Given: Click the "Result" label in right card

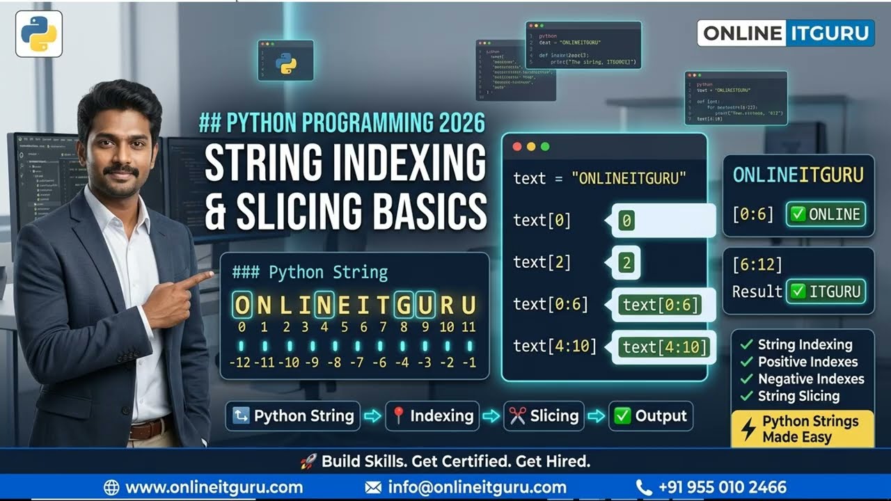Looking at the screenshot, I should click(x=757, y=292).
